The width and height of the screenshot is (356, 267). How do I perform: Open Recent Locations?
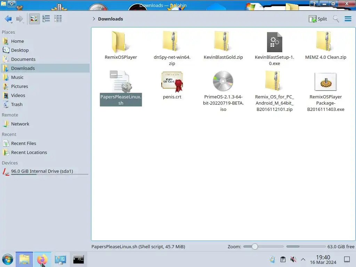(45, 153)
